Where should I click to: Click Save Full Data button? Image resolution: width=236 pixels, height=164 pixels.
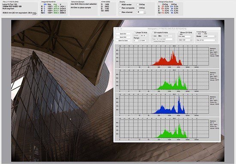click(x=123, y=41)
